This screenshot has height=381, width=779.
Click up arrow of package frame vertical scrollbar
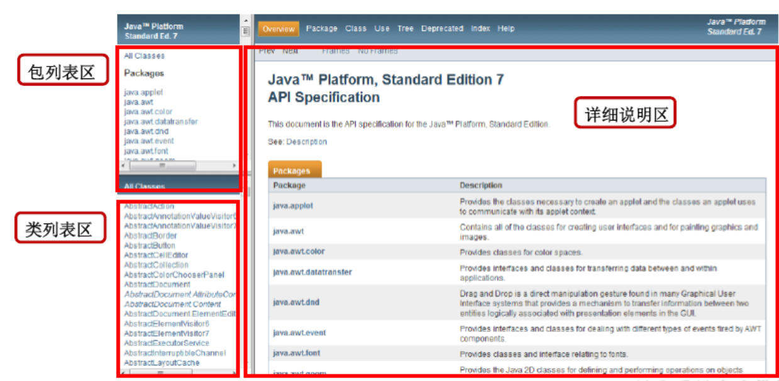tap(246, 20)
